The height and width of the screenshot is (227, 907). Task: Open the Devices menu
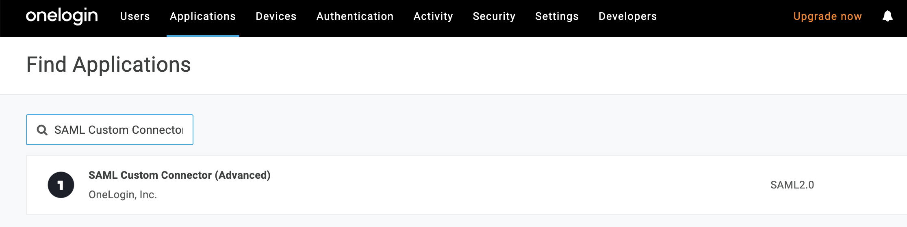point(276,16)
